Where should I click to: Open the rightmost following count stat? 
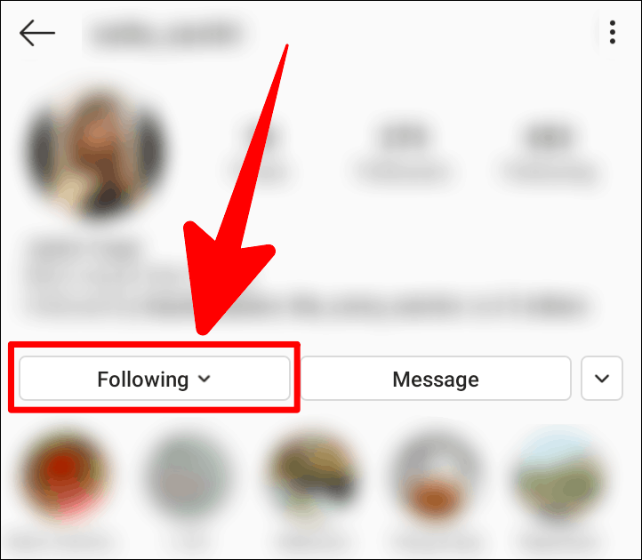(549, 151)
